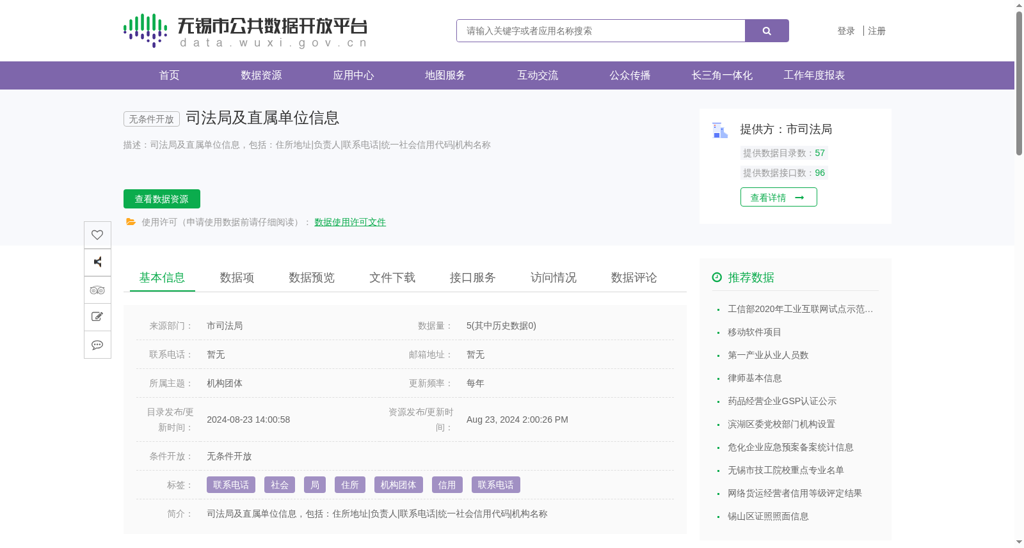Click the purple search magnifier button
Screen dimensions: 1024x548
point(767,31)
